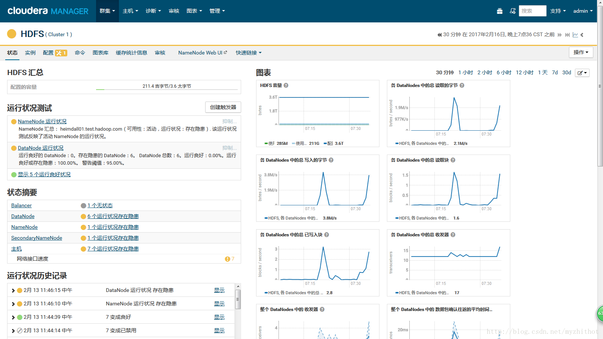Open the 管理 dropdown menu
This screenshot has width=603, height=339.
217,11
